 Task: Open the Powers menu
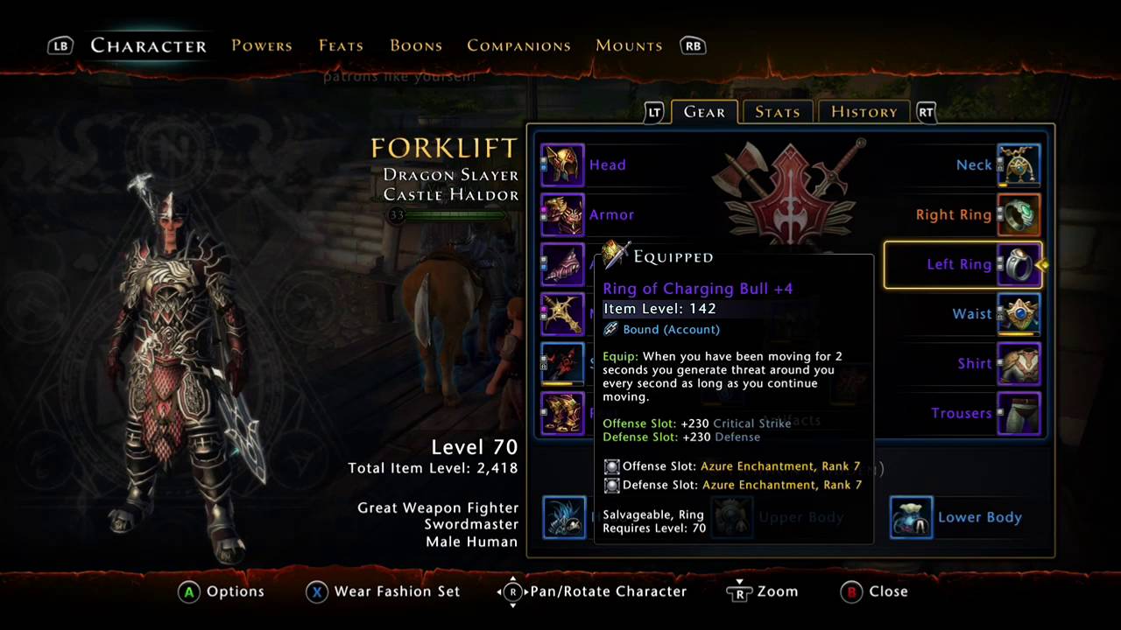[262, 45]
